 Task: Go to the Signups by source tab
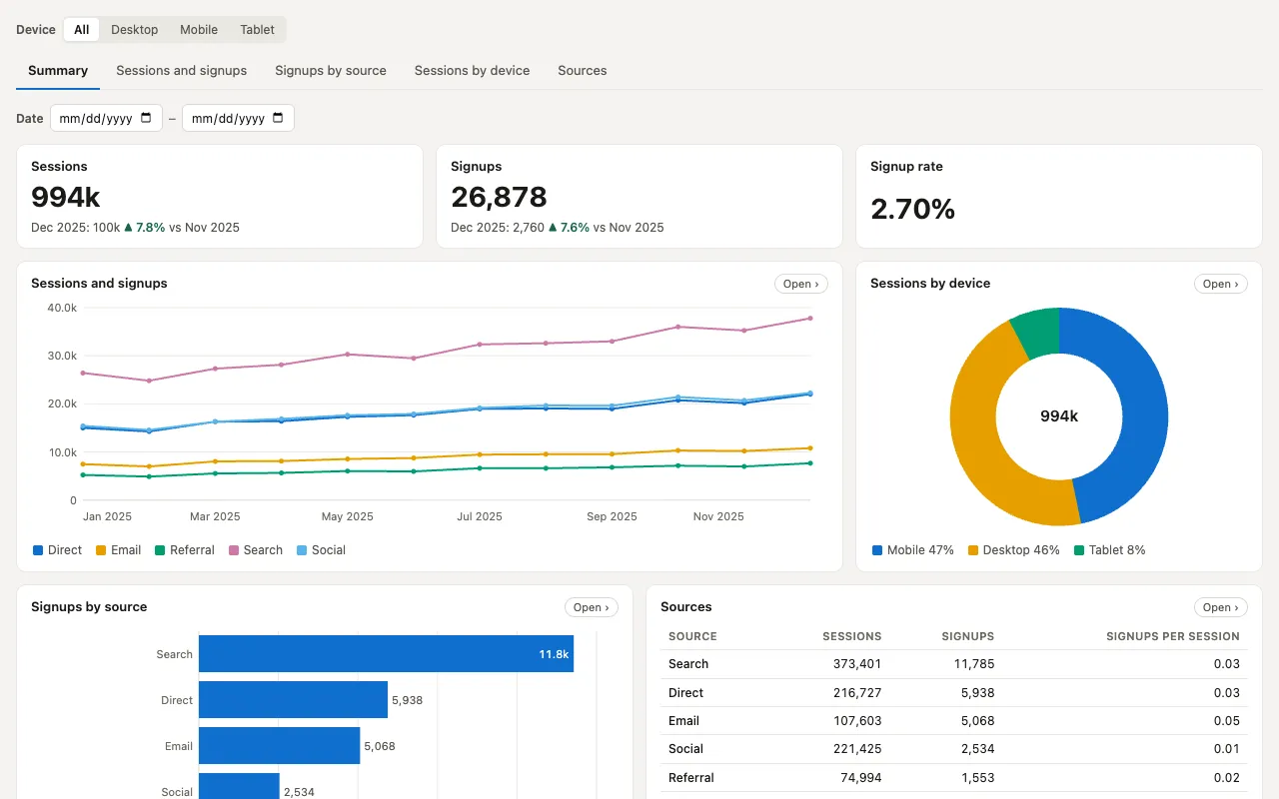[331, 71]
